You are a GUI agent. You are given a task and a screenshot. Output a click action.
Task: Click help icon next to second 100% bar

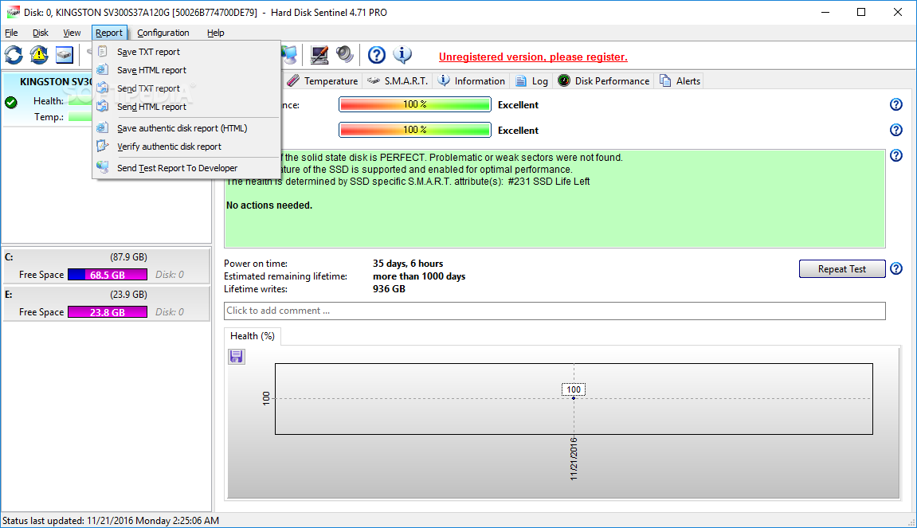coord(896,130)
